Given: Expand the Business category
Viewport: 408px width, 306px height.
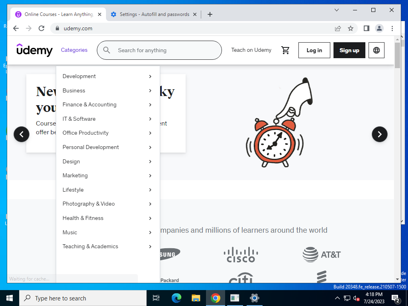Looking at the screenshot, I should (x=108, y=90).
